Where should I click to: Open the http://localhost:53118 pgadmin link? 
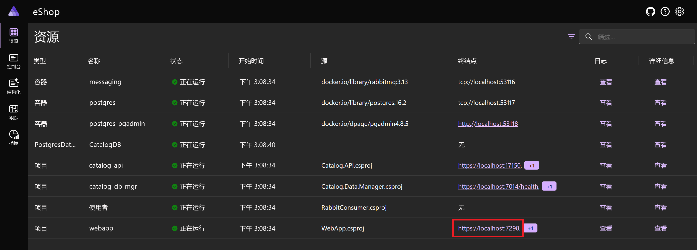[488, 124]
